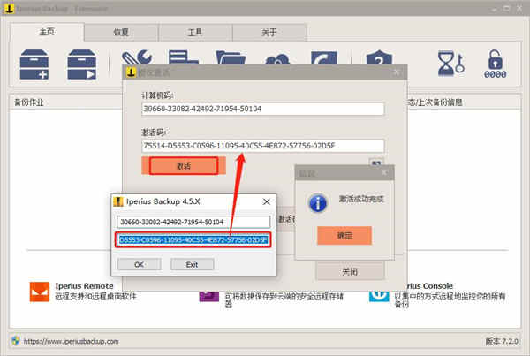Click the 激活码 input field
Viewport: 530px width, 356px height.
(262, 146)
